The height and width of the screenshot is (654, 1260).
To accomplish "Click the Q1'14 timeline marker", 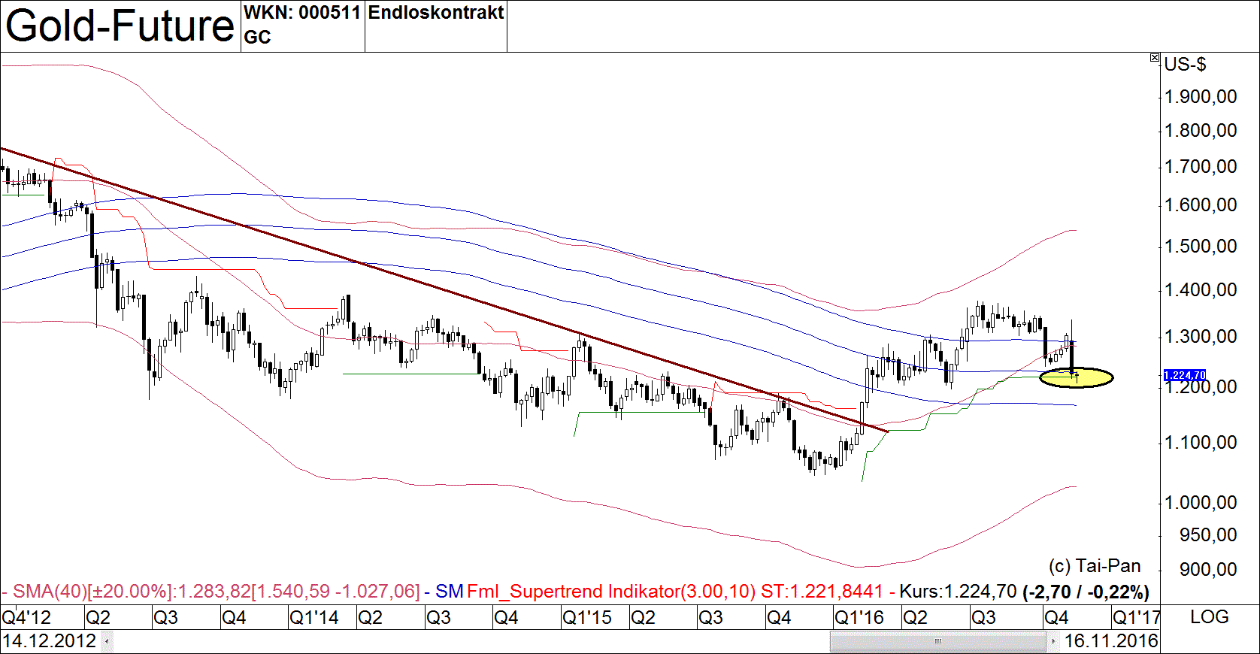I will tap(313, 618).
